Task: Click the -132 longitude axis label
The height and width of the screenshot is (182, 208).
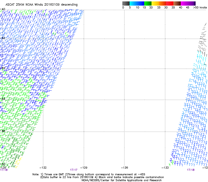Action: (43, 168)
